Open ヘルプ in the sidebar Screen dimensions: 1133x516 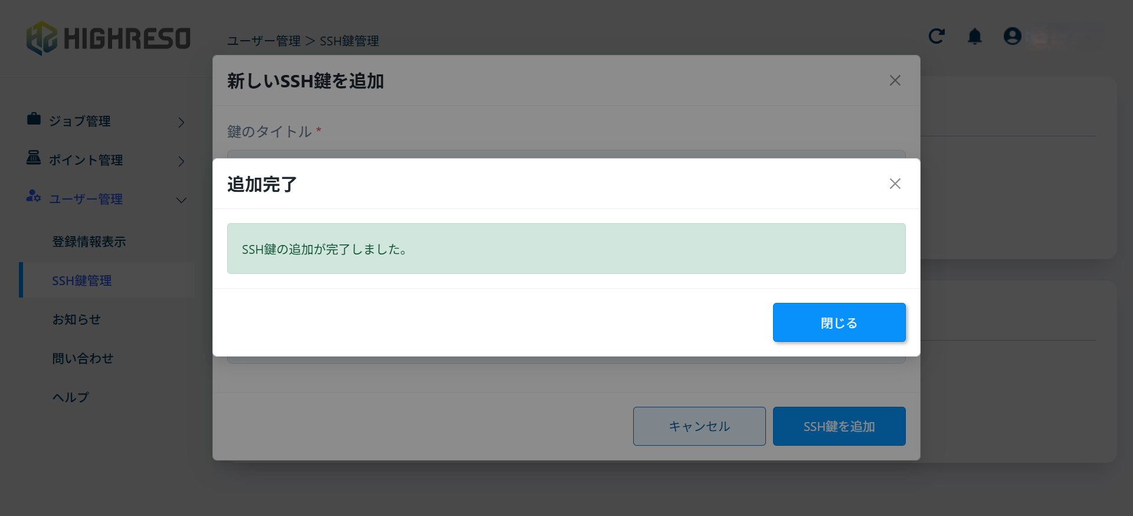[70, 397]
